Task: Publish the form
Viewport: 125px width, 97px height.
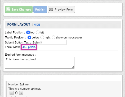Action: [x=40, y=9]
